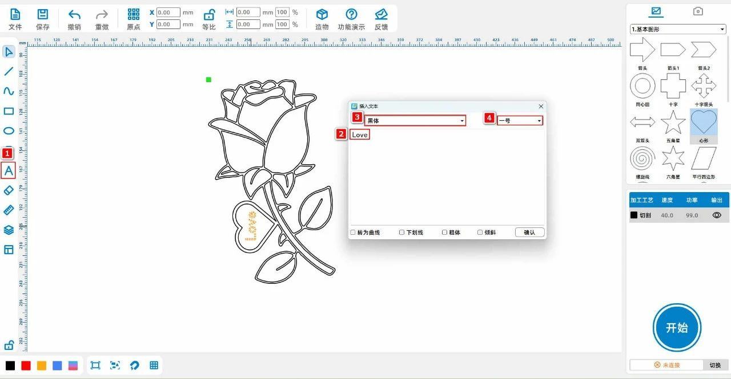Open the 黑体 font dropdown
The image size is (731, 379).
tap(415, 121)
